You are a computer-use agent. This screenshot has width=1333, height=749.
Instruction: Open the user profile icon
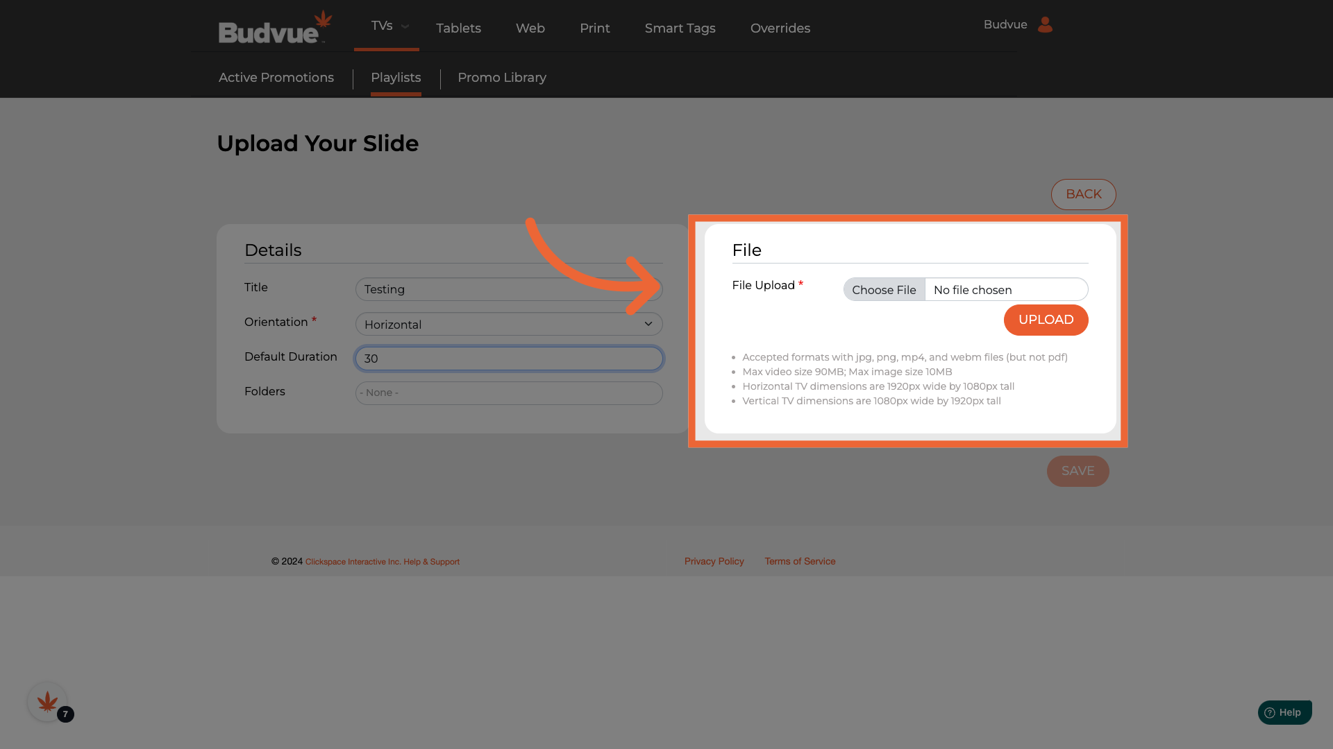(x=1045, y=25)
